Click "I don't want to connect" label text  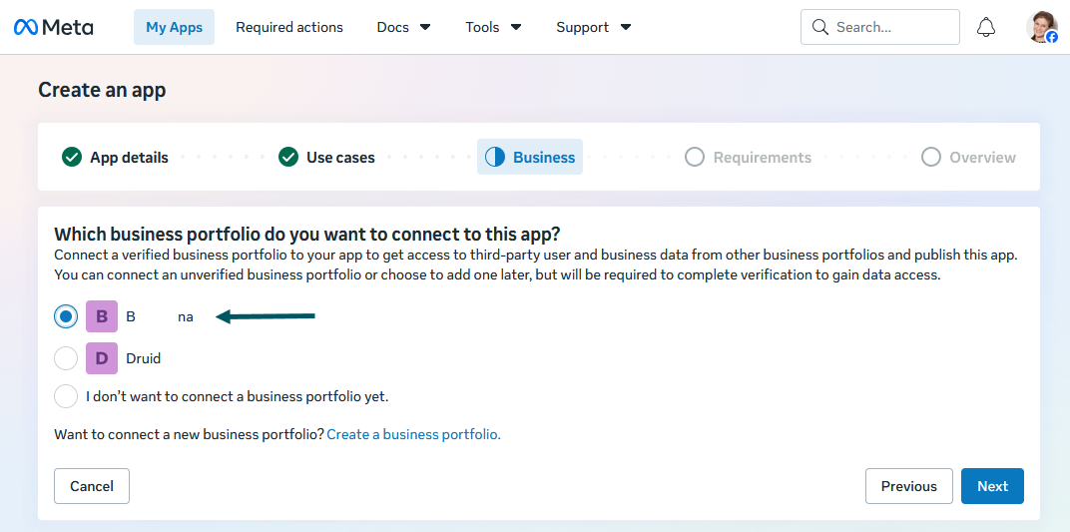click(237, 396)
